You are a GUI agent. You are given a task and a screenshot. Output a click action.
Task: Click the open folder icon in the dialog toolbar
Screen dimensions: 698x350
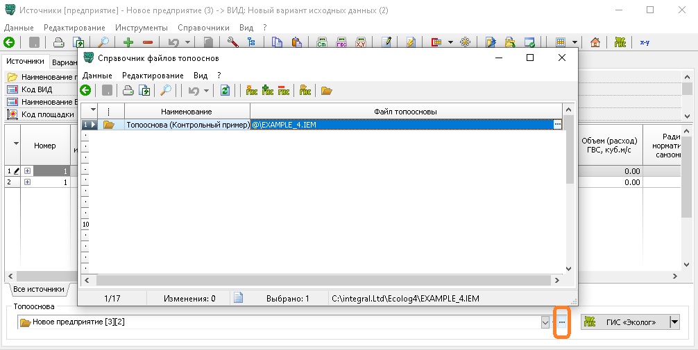pos(327,90)
